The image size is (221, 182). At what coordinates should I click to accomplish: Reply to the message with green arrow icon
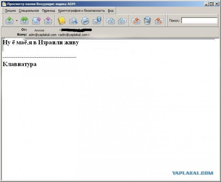coord(9,21)
